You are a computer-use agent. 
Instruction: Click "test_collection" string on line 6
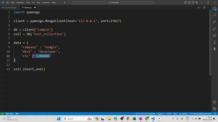pos(48,34)
